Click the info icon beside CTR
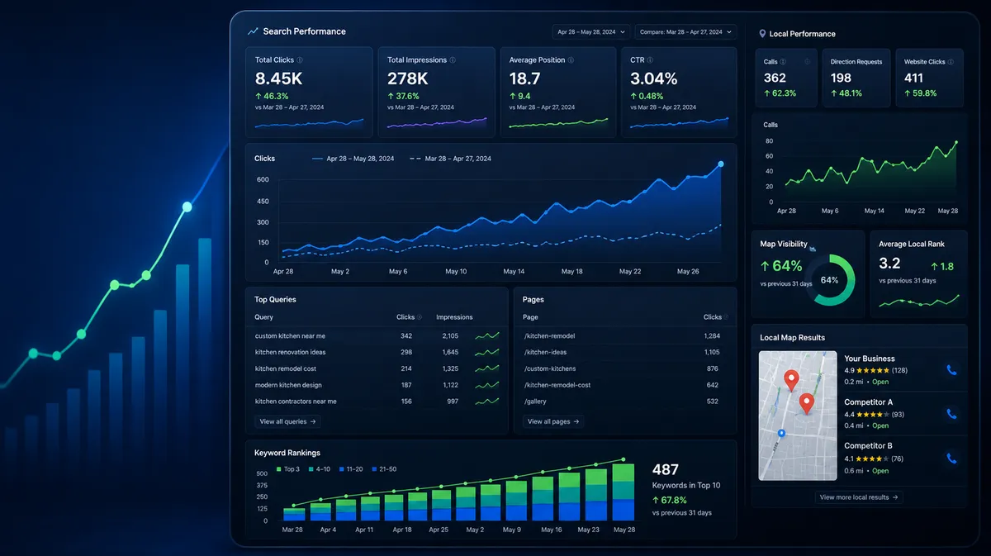Image resolution: width=991 pixels, height=556 pixels. (x=651, y=60)
